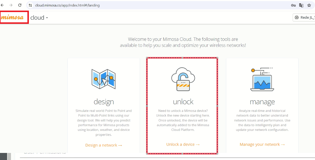Open the cloud dropdown menu
The image size is (315, 160).
click(x=39, y=18)
